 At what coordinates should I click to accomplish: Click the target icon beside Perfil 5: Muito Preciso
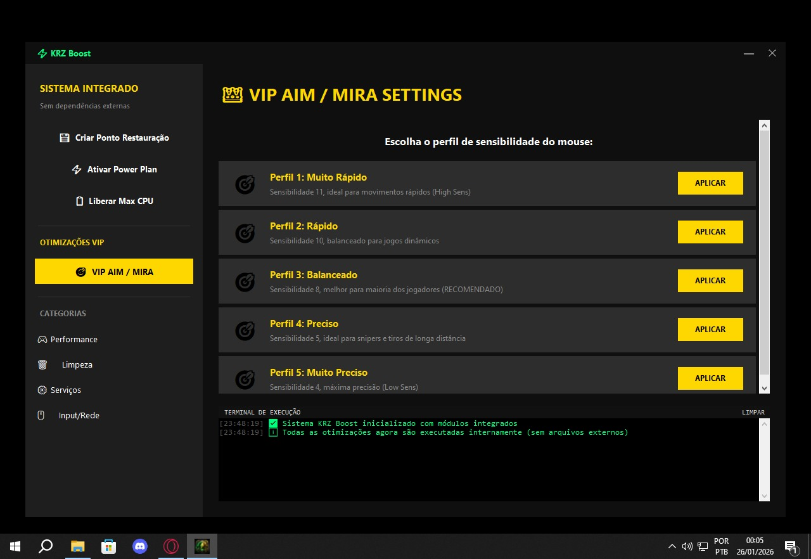(245, 379)
